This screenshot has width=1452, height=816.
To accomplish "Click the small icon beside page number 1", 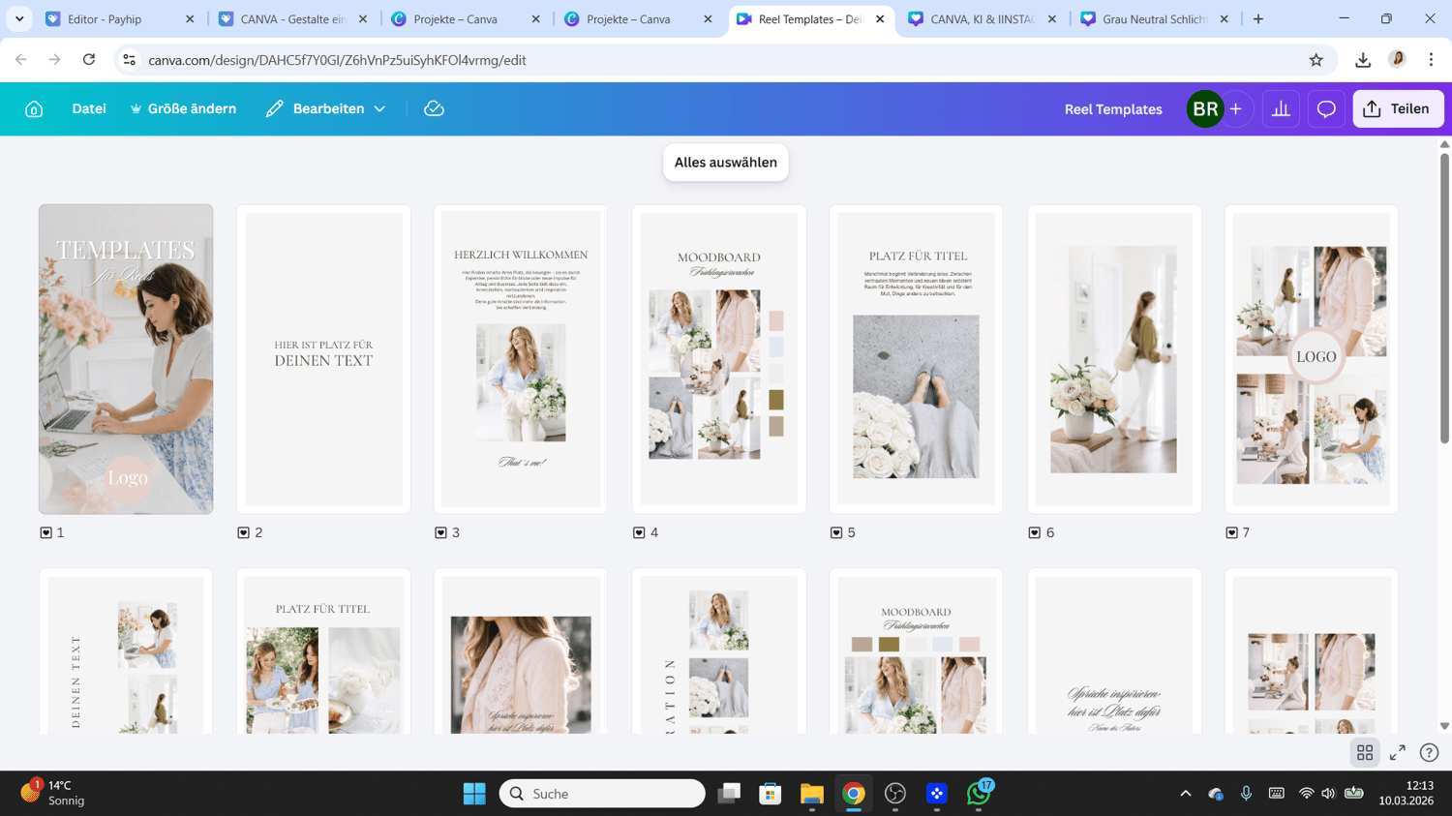I will (45, 532).
